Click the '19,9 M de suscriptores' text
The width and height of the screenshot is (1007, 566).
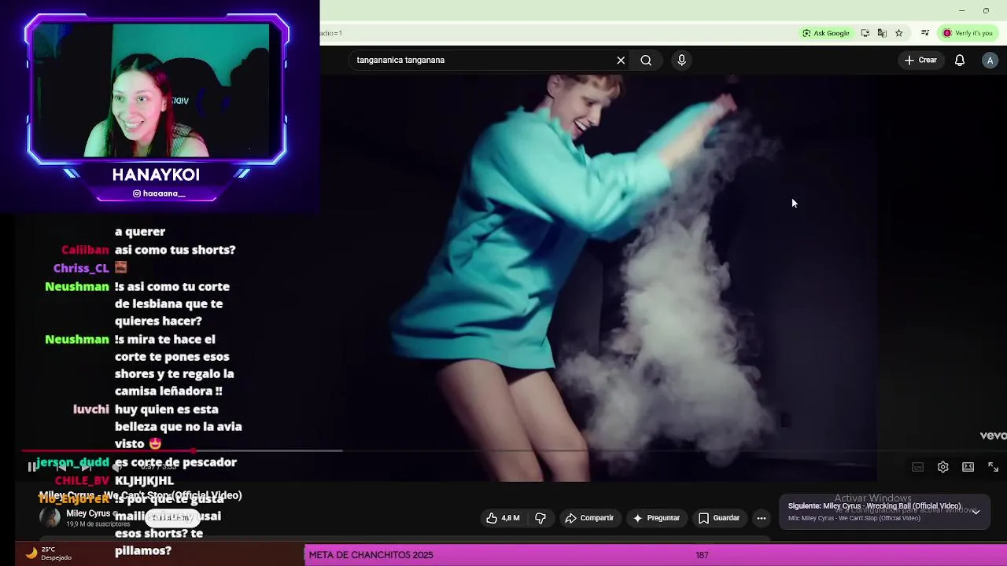coord(98,524)
